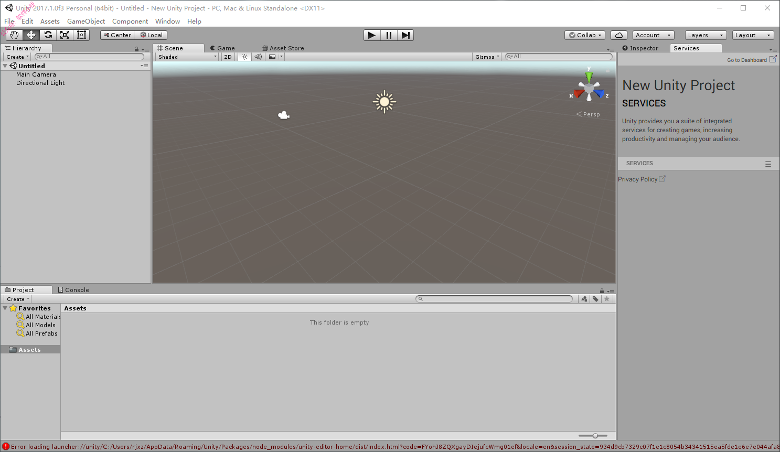Click the Hierarchy search field
Image resolution: width=780 pixels, height=452 pixels.
pos(89,57)
